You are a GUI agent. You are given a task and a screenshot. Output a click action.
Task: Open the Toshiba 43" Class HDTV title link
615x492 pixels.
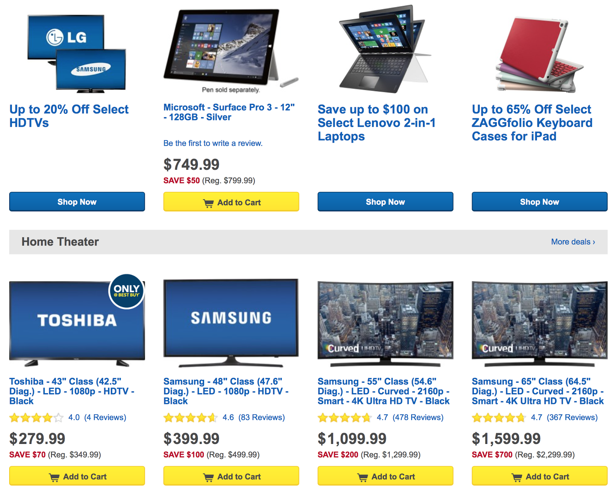72,391
